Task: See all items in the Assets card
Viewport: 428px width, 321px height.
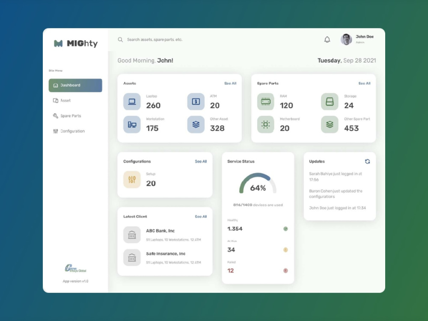Action: coord(230,83)
